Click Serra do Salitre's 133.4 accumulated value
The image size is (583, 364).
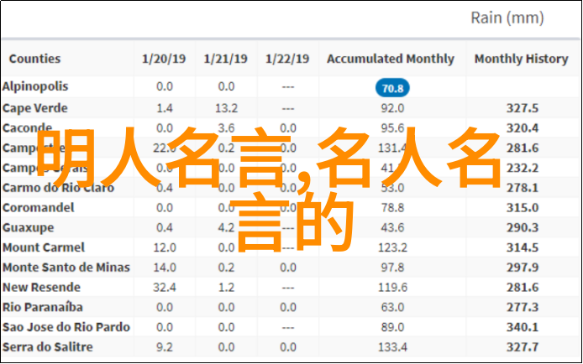click(x=392, y=347)
